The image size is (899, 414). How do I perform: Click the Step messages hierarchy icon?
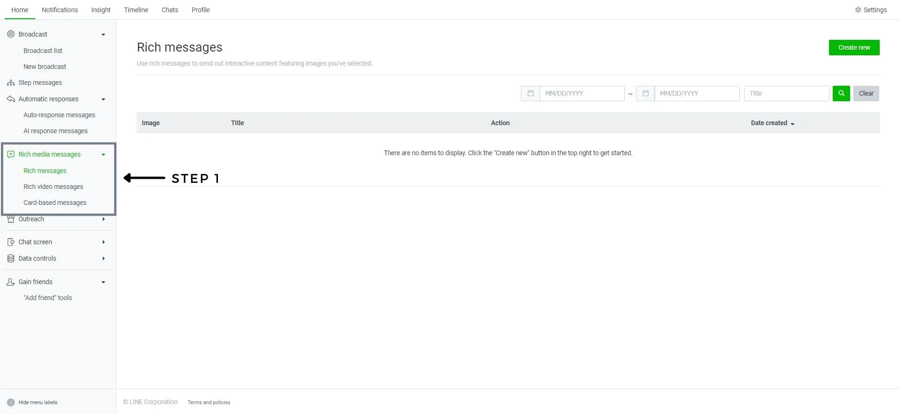[x=11, y=83]
